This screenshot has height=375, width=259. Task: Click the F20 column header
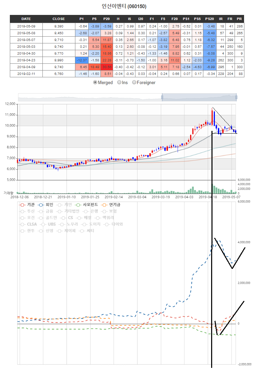[x=174, y=19]
